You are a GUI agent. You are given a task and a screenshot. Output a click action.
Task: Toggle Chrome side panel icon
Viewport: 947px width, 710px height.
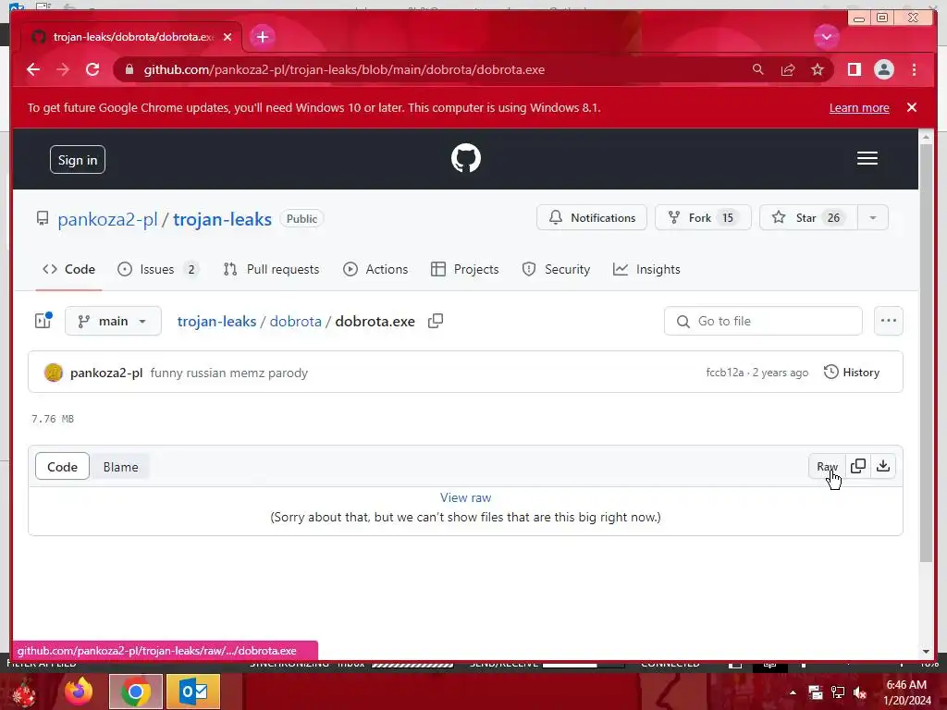(854, 69)
